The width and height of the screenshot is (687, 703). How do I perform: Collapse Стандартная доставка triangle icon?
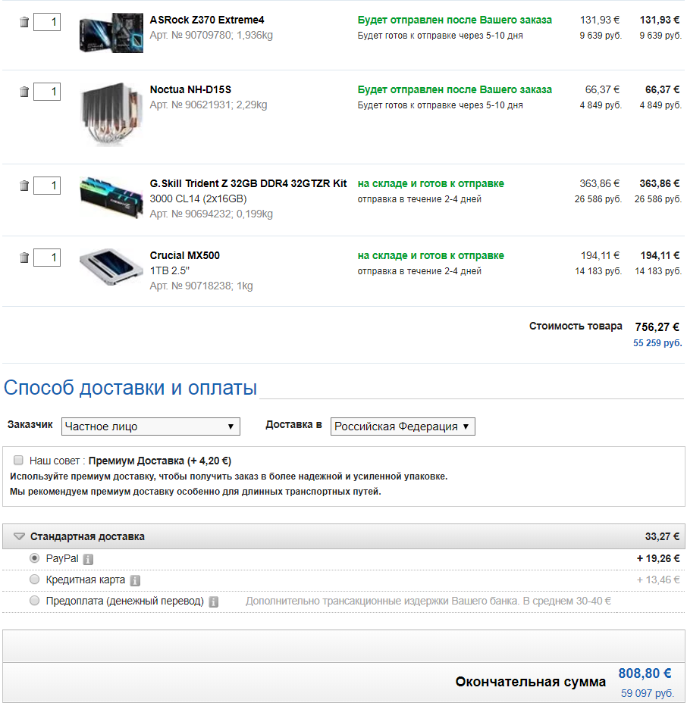pyautogui.click(x=19, y=536)
